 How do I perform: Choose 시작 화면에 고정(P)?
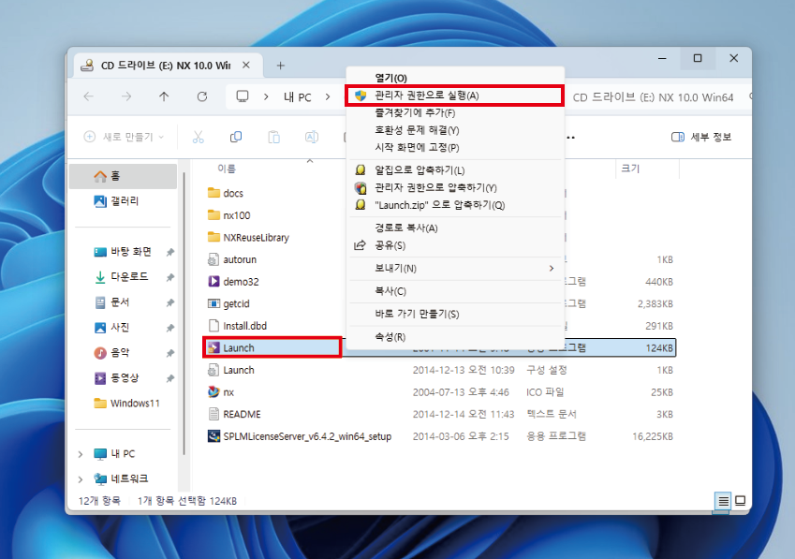[x=455, y=148]
